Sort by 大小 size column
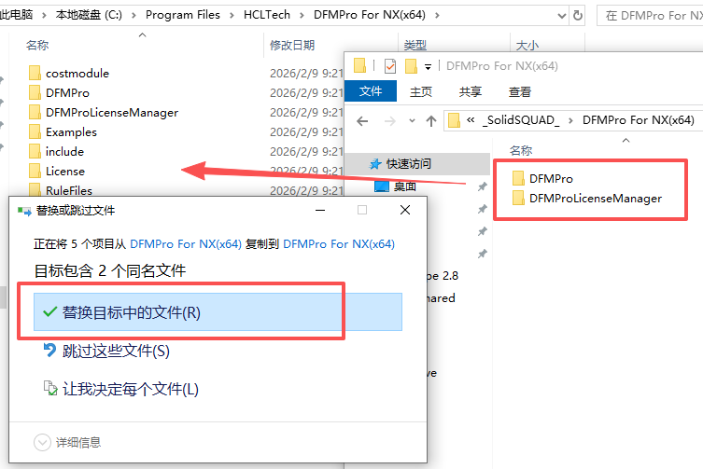Viewport: 703px width, 469px height. click(x=527, y=46)
